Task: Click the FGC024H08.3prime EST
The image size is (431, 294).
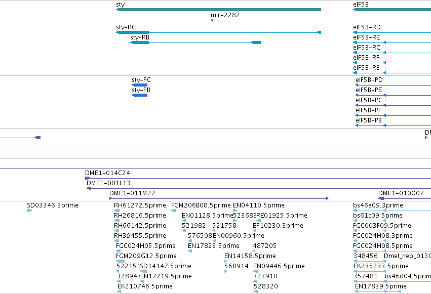Action: (370, 241)
